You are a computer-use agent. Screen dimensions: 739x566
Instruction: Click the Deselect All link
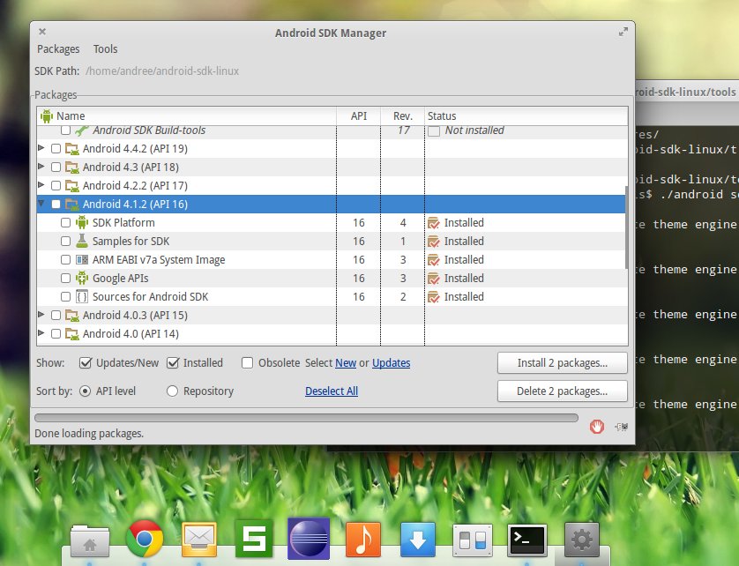[x=332, y=391]
